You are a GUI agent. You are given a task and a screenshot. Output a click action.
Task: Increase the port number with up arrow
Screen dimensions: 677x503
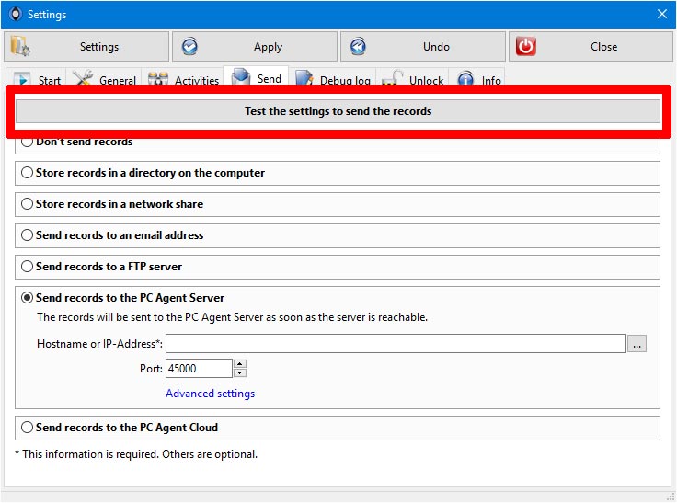[x=240, y=364]
